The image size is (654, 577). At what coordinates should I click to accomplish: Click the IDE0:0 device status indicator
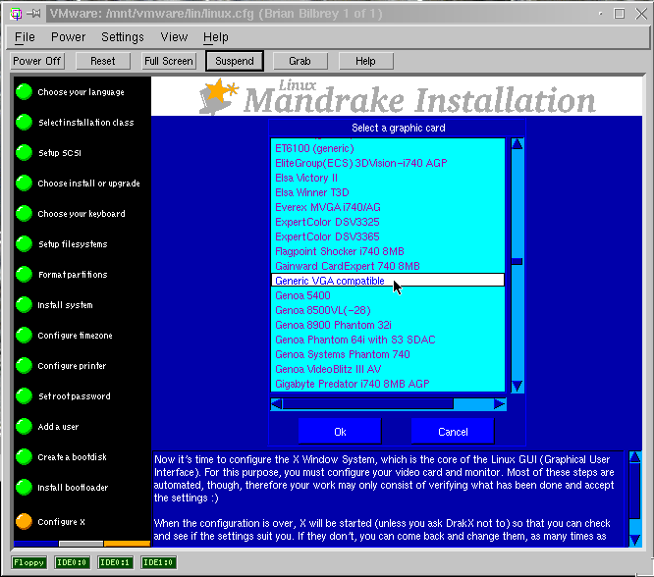click(73, 562)
